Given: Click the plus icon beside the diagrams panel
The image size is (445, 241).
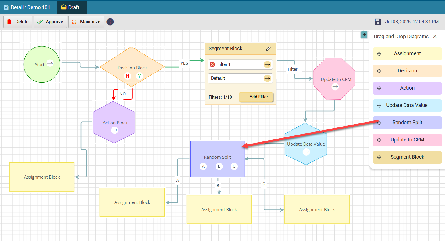Looking at the screenshot, I should tap(364, 35).
